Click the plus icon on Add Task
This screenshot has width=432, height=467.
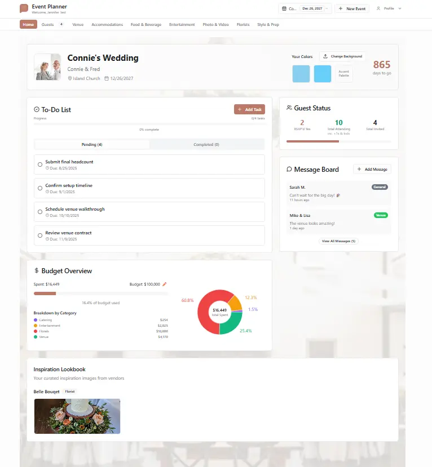point(239,109)
